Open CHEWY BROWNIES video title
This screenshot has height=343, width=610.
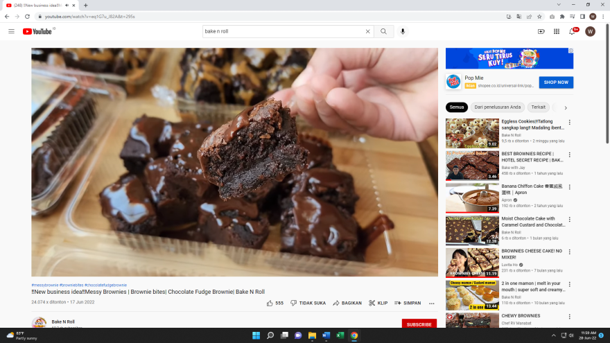click(x=521, y=316)
